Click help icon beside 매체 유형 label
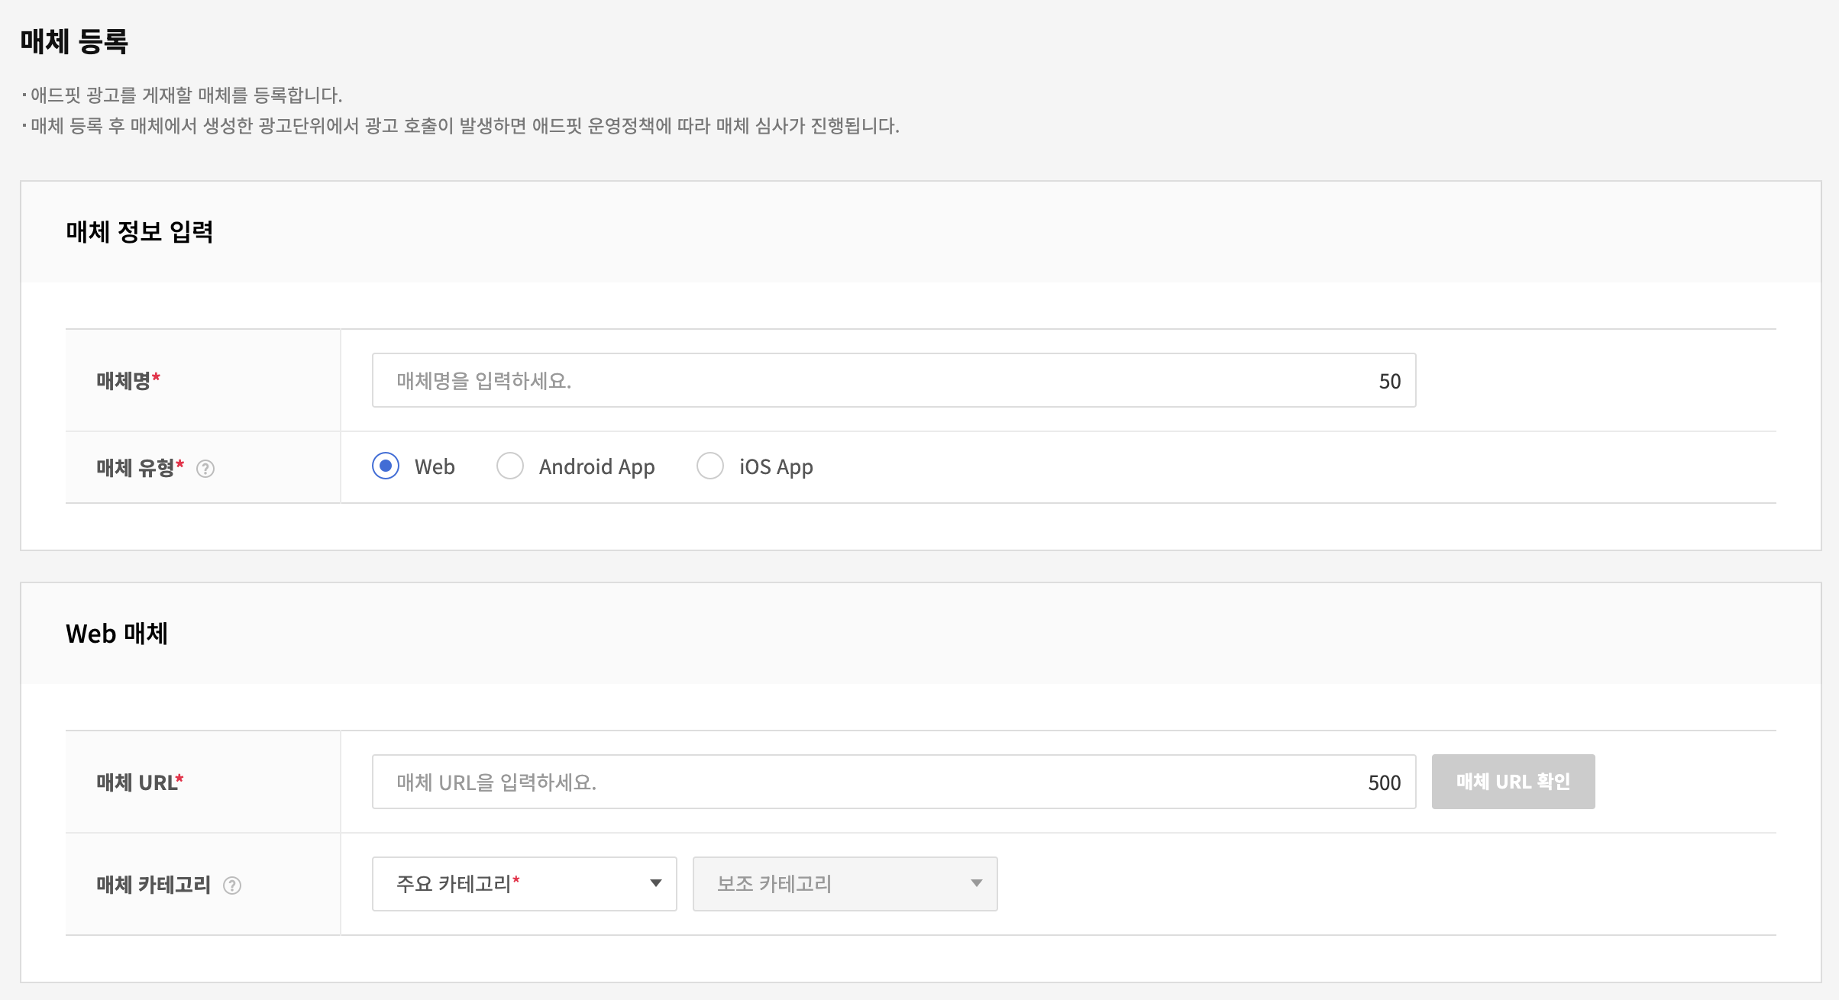The width and height of the screenshot is (1839, 1000). pyautogui.click(x=205, y=469)
